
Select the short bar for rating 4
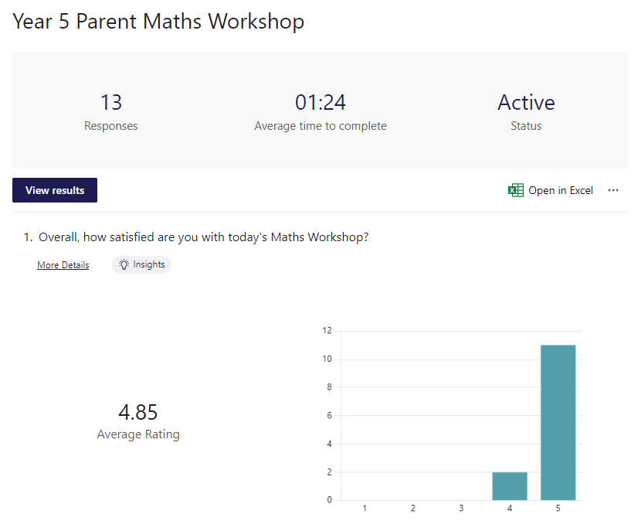coord(510,486)
